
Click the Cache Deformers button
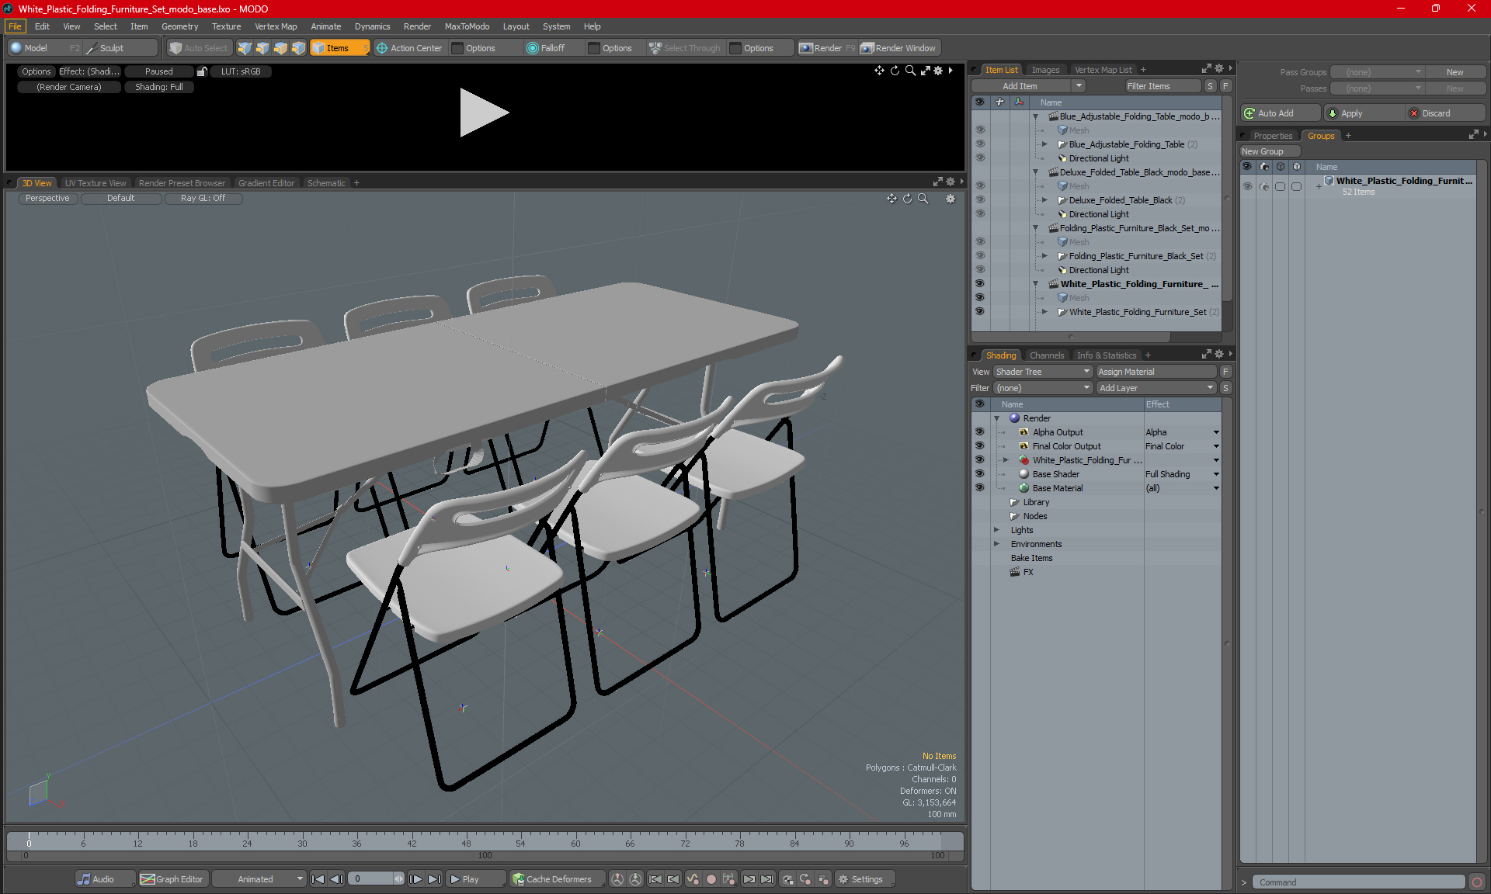click(x=551, y=879)
